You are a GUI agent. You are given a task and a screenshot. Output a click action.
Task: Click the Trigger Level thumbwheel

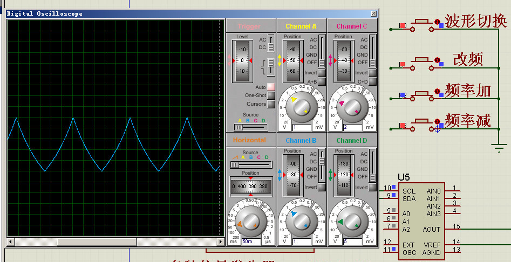point(242,61)
